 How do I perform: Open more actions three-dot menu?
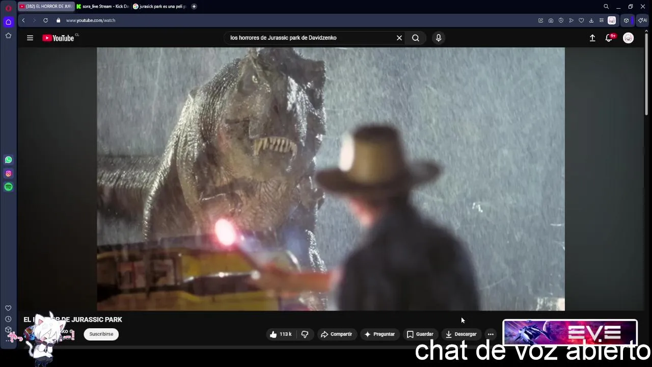pos(491,334)
